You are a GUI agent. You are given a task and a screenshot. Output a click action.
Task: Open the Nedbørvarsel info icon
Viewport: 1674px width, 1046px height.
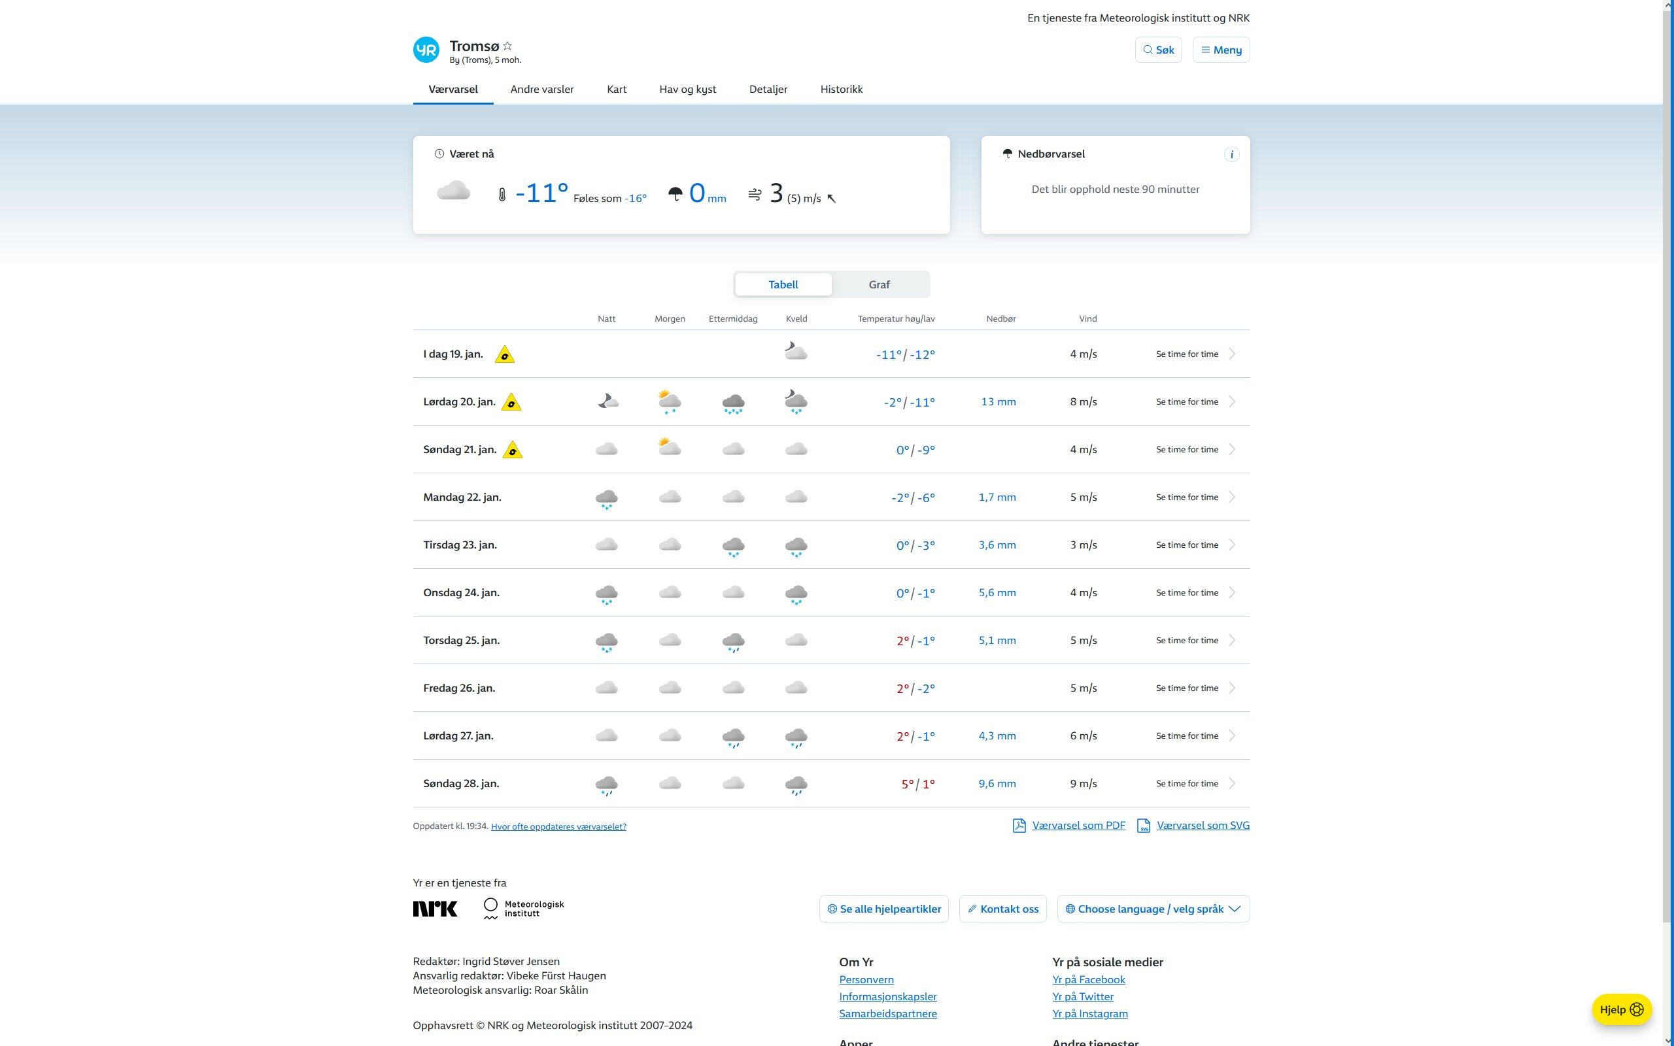point(1231,154)
